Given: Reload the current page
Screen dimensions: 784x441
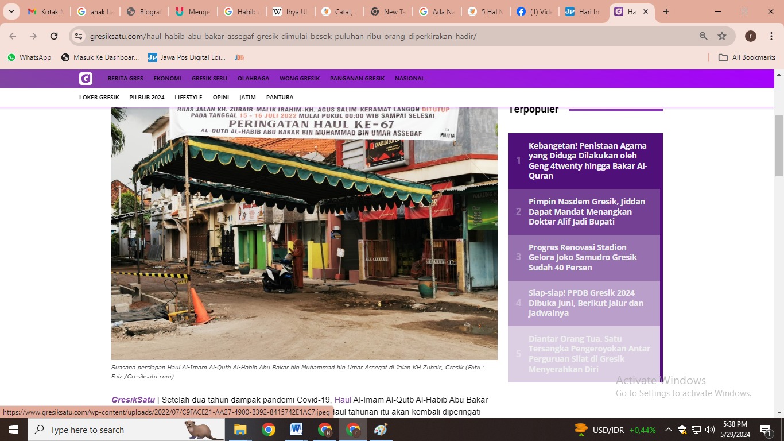Looking at the screenshot, I should 54,36.
